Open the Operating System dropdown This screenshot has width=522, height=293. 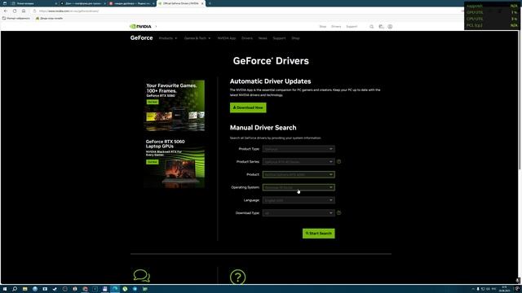(299, 187)
